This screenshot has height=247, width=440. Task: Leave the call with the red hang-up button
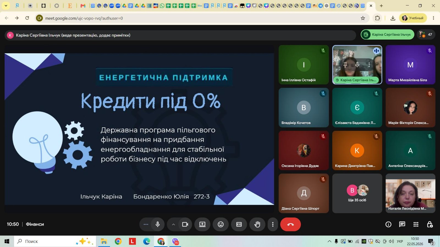tap(290, 224)
